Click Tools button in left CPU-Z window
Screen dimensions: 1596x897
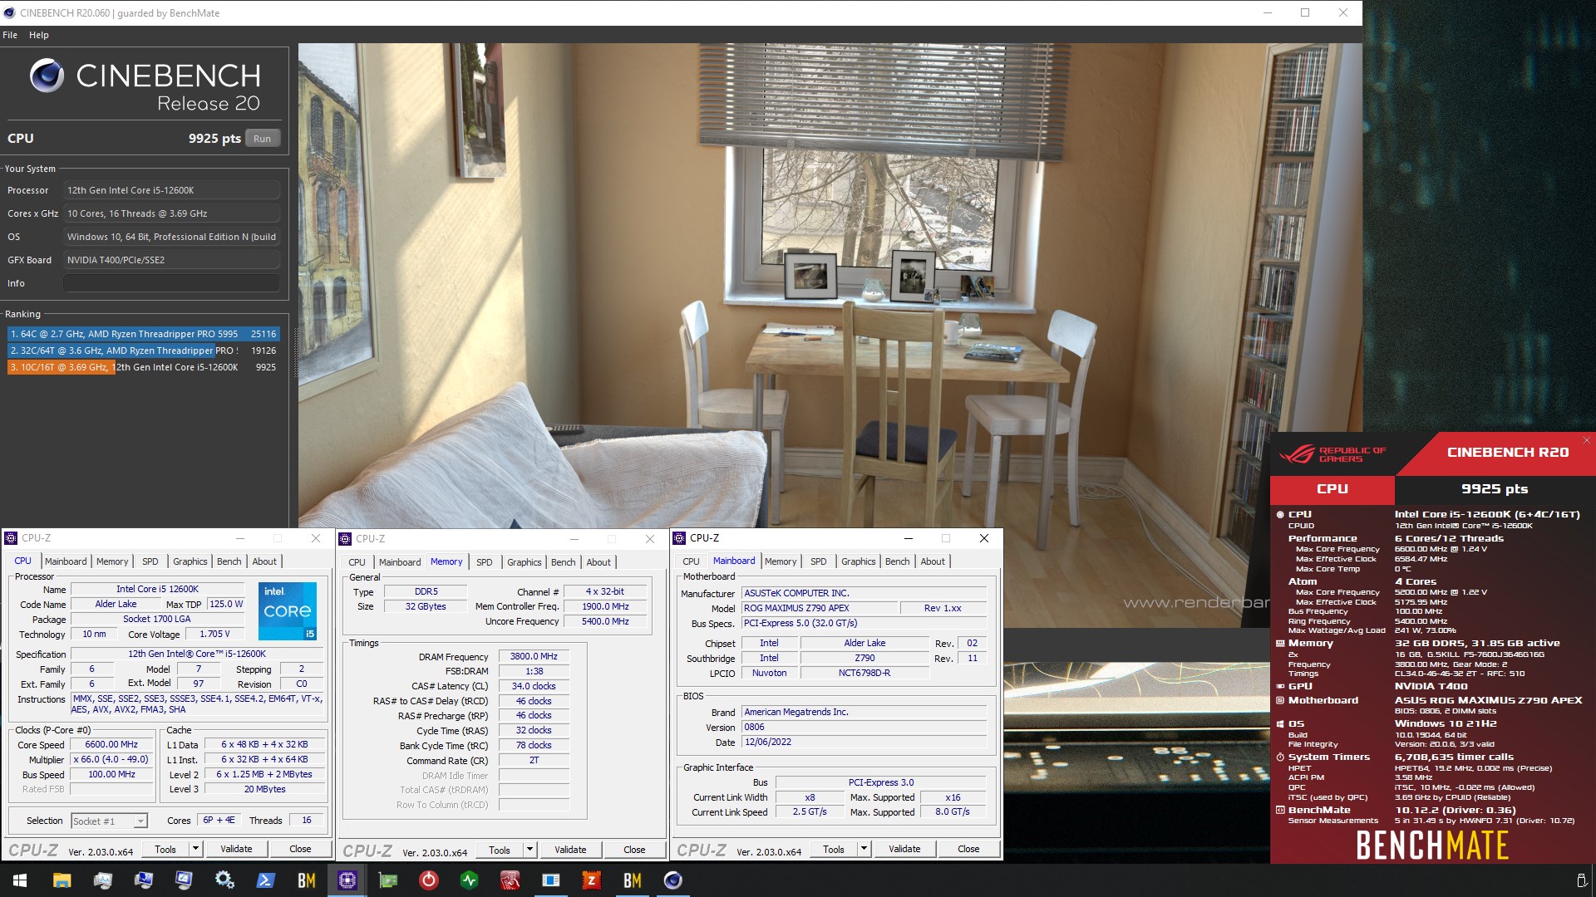point(165,849)
